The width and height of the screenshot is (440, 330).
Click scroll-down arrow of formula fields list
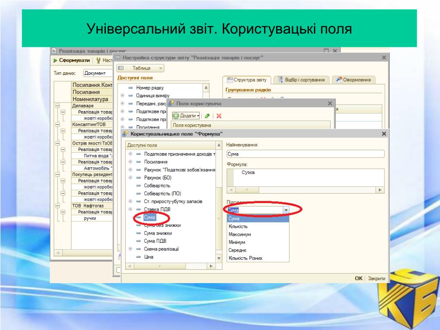click(219, 259)
